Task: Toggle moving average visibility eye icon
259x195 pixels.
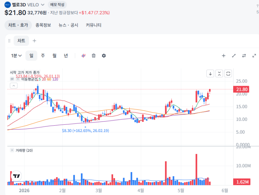Action: point(12,79)
